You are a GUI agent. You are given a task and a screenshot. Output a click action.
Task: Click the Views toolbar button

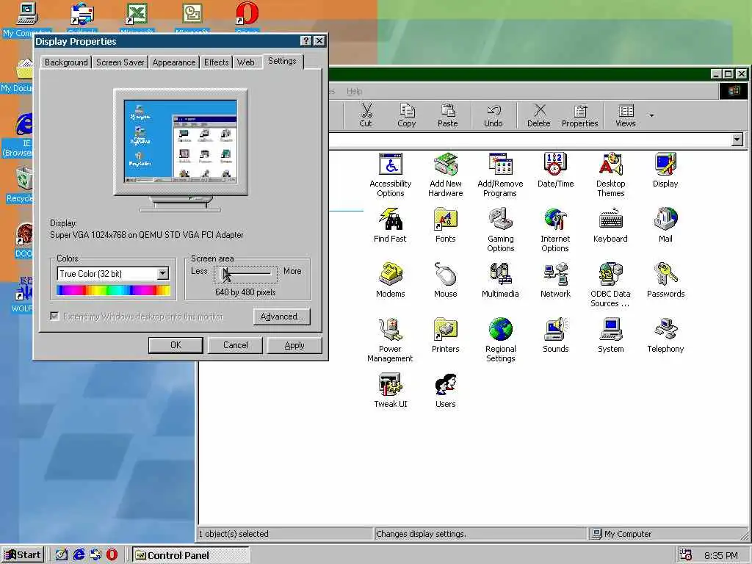click(626, 115)
